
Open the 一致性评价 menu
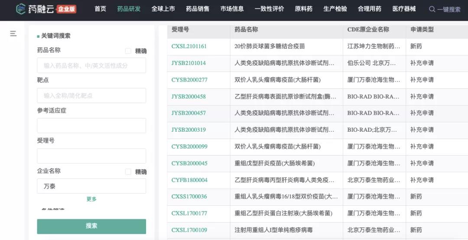[x=269, y=9]
